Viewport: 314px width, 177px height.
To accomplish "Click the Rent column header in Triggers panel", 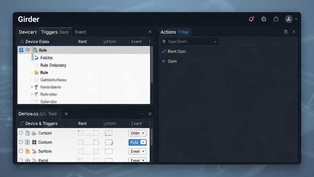I will pyautogui.click(x=82, y=41).
